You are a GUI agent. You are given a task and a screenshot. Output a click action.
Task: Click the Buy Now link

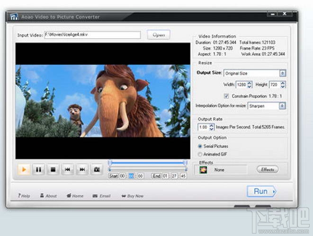133,196
